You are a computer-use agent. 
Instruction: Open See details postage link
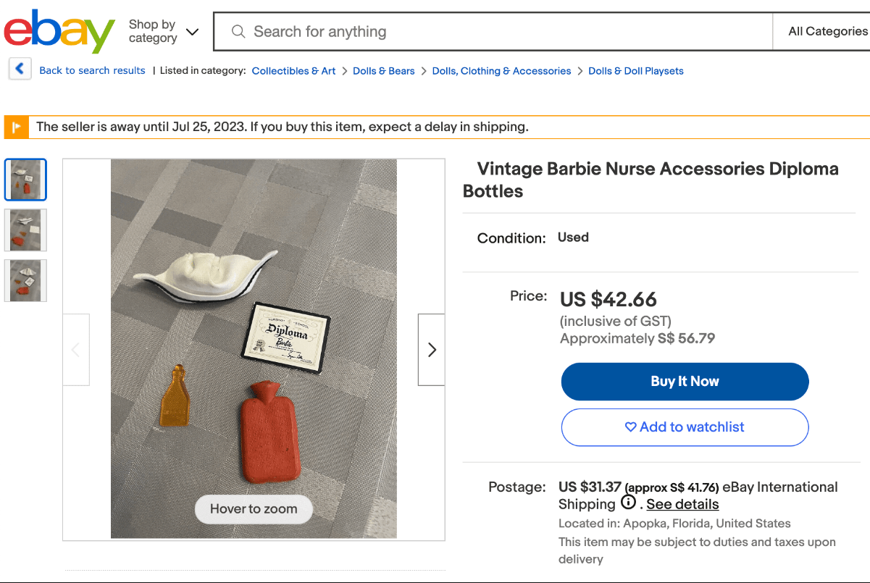click(x=682, y=504)
